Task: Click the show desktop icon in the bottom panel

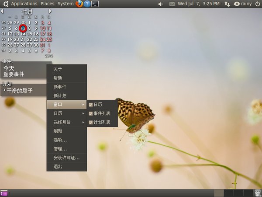Action: 4,193
